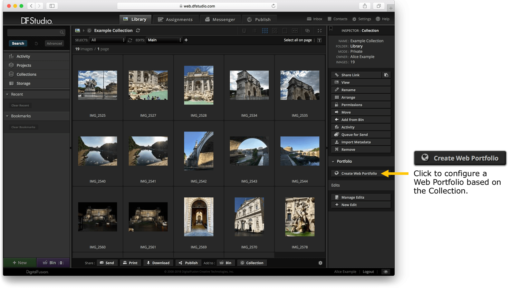Open Projects in the sidebar

(x=36, y=65)
